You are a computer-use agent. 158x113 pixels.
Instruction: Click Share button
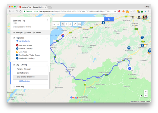(x=27, y=33)
